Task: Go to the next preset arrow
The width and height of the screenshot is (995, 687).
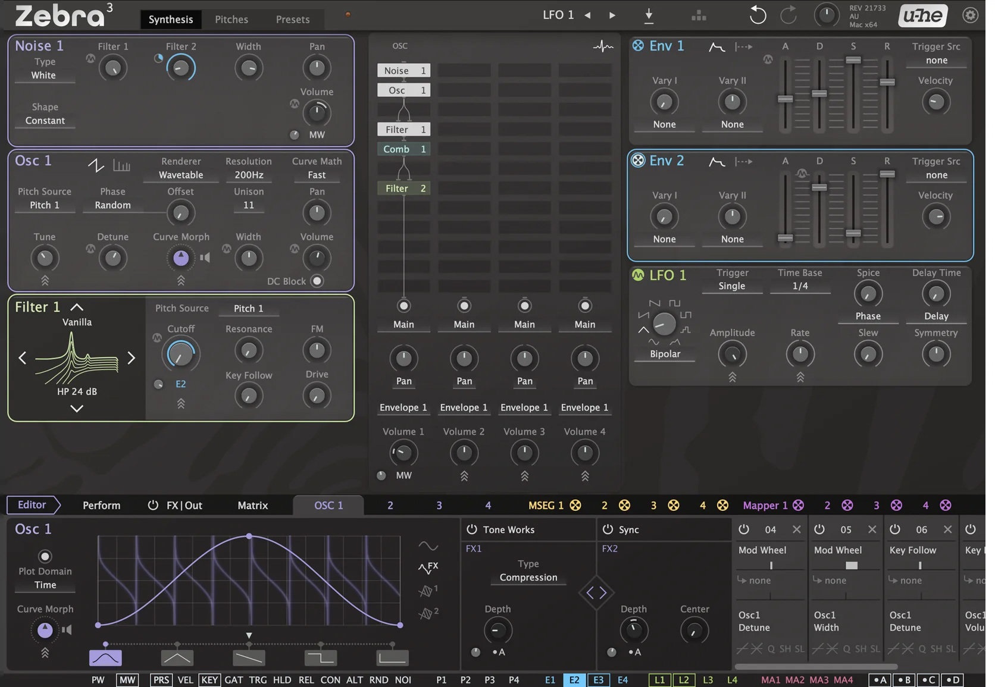Action: [x=612, y=15]
